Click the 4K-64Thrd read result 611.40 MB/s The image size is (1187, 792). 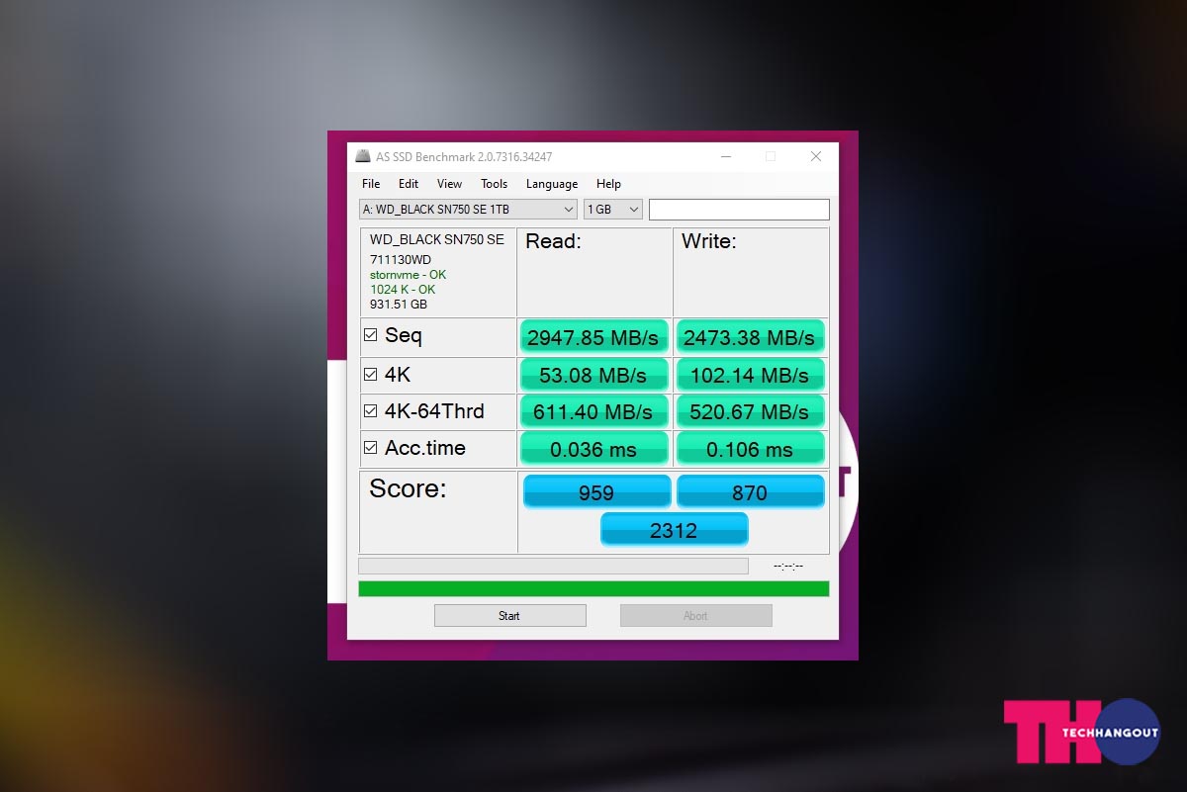[x=593, y=411]
